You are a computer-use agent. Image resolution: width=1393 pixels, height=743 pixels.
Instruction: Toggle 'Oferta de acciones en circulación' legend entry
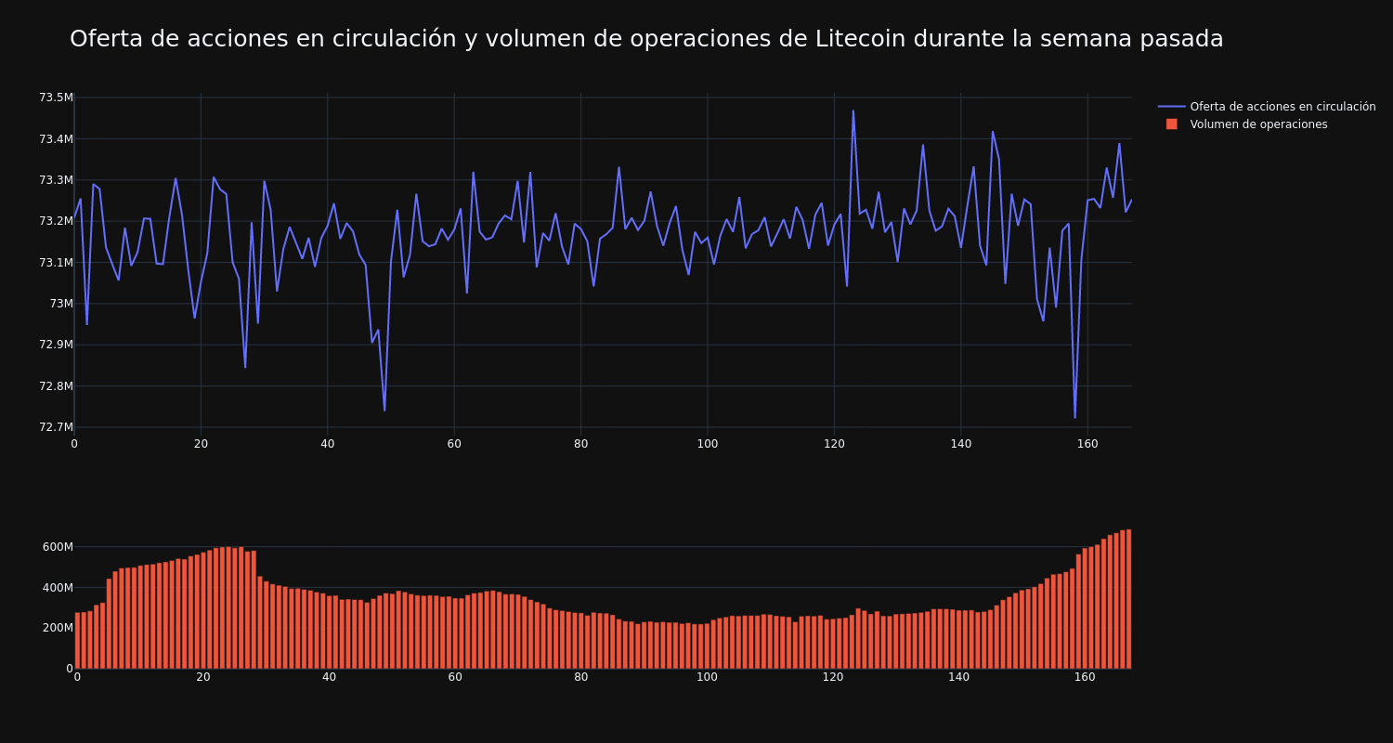pyautogui.click(x=1282, y=107)
